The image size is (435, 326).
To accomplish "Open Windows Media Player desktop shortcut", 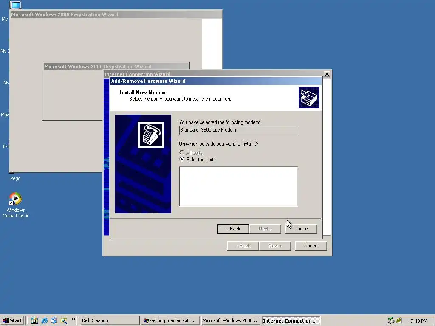I will (x=15, y=205).
